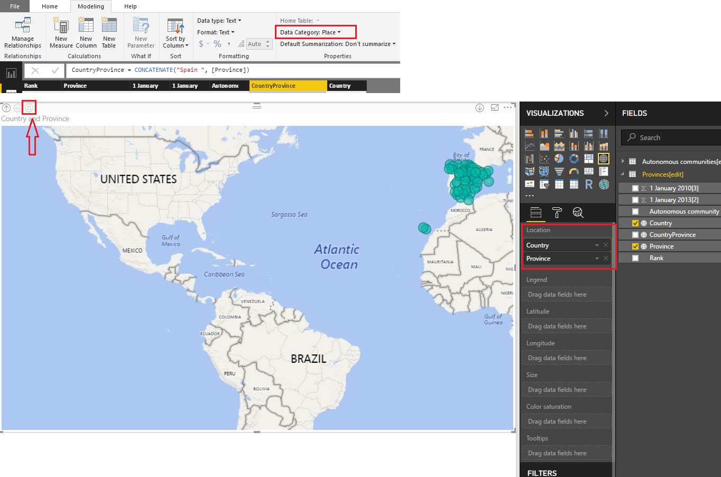
Task: Expand the Autonomous communities table
Action: point(623,161)
